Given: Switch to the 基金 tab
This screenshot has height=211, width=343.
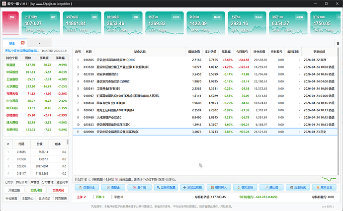Looking at the screenshot, I should 12,43.
